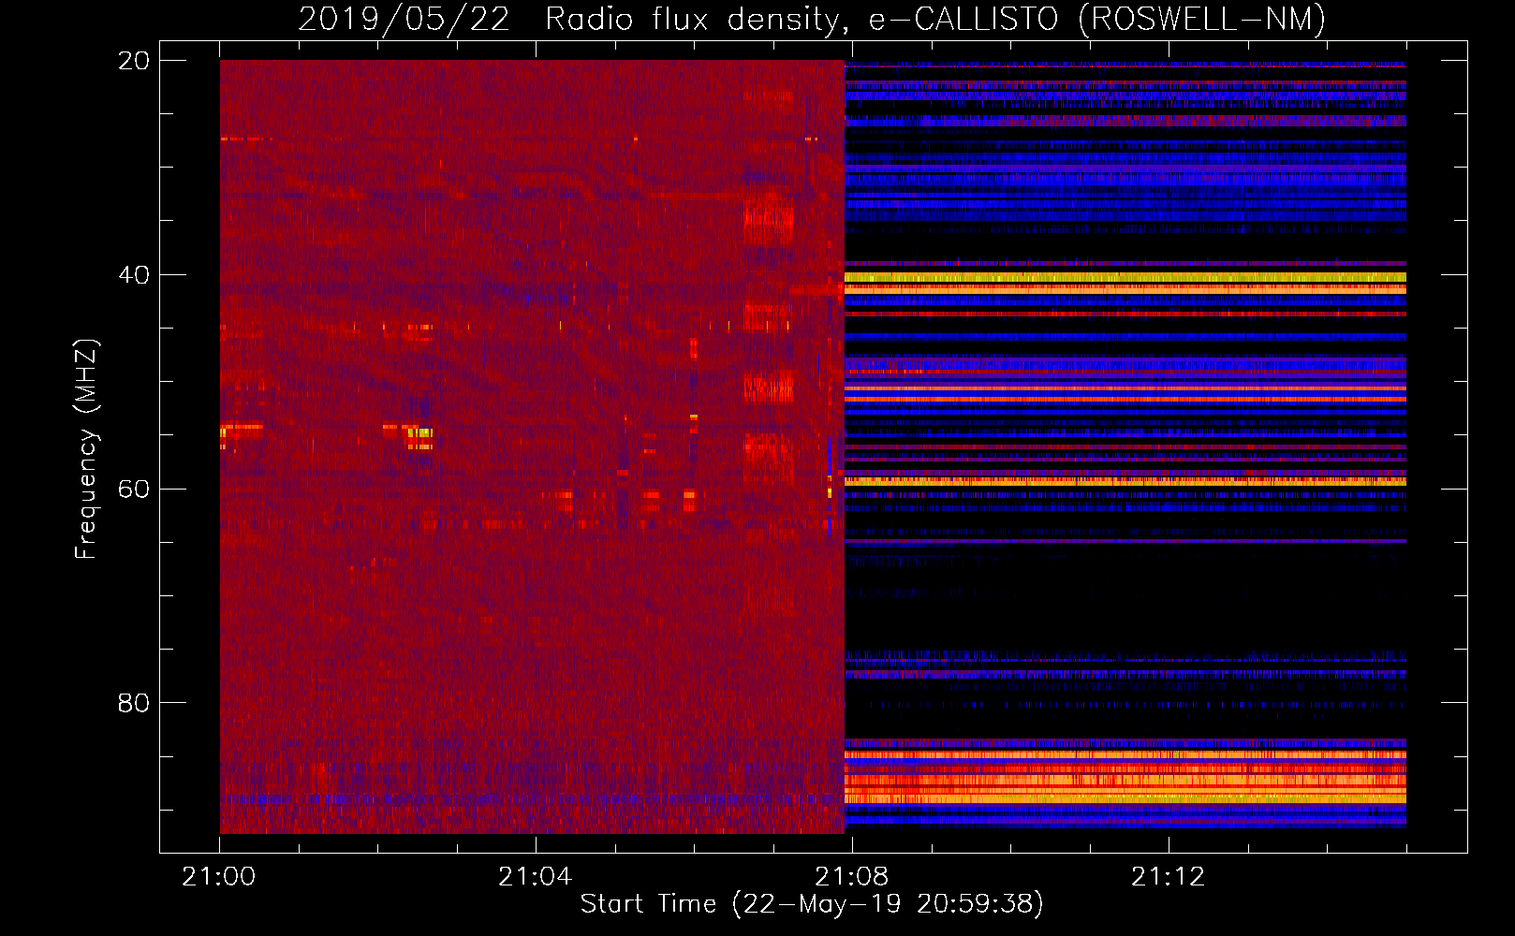Click the 40 MHz frequency tick label
This screenshot has height=936, width=1515.
(x=134, y=275)
